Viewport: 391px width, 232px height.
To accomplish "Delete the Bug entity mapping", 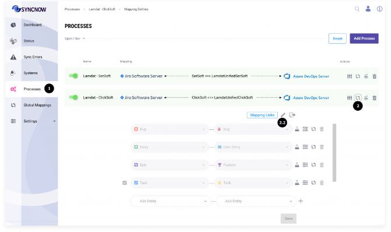I will [x=322, y=129].
